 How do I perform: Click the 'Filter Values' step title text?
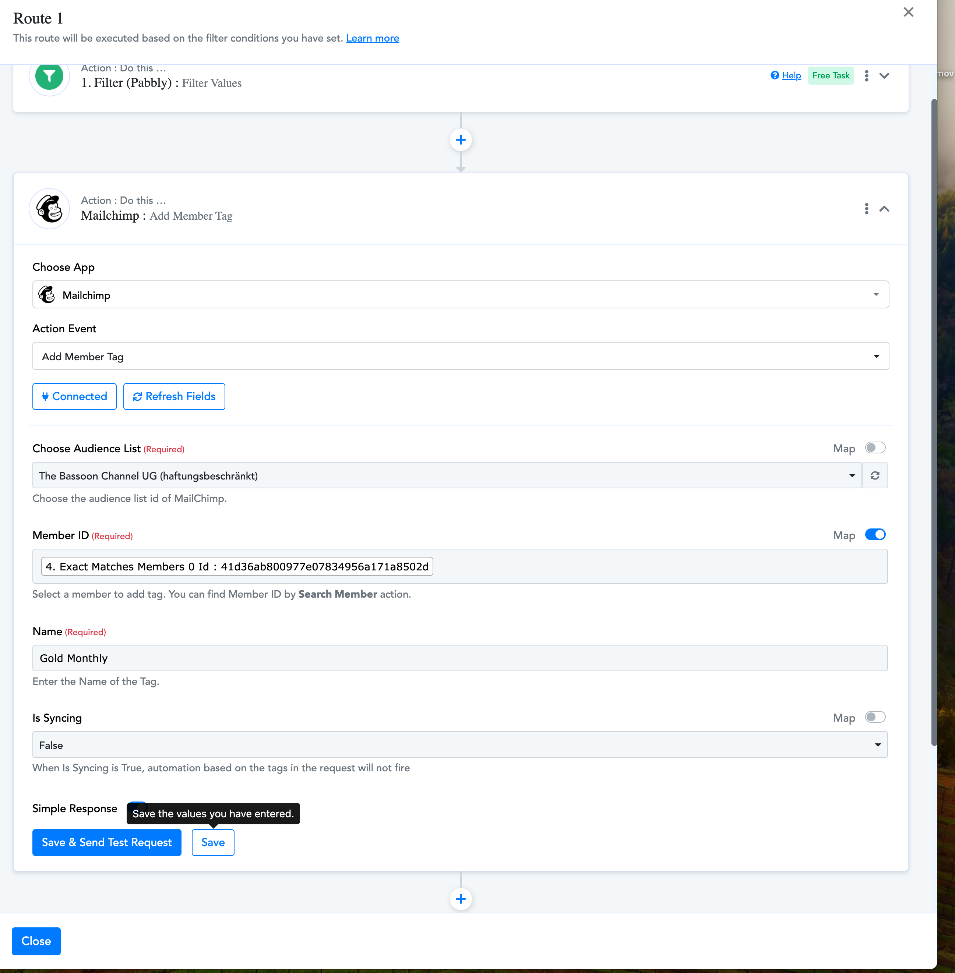pos(212,83)
